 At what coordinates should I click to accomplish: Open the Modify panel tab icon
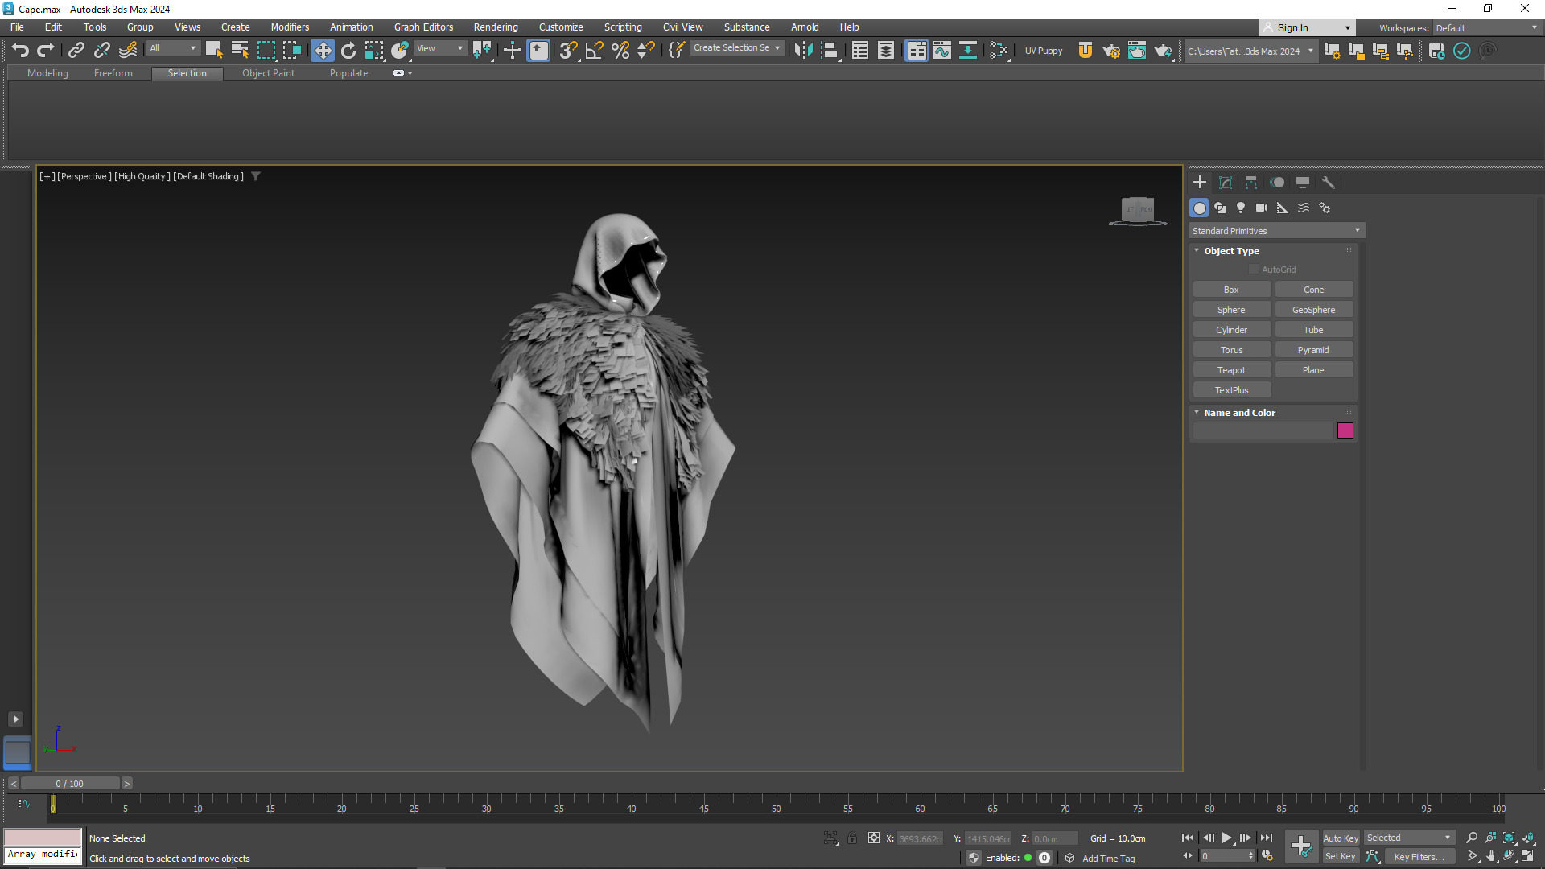point(1226,183)
